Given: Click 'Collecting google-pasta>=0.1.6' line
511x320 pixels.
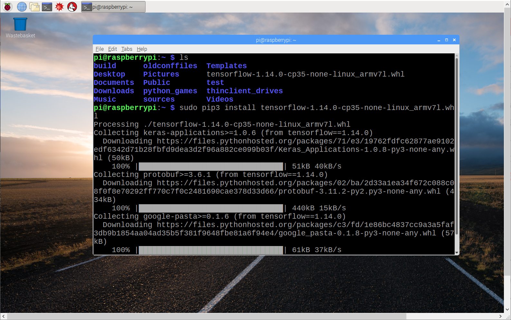Looking at the screenshot, I should 220,216.
